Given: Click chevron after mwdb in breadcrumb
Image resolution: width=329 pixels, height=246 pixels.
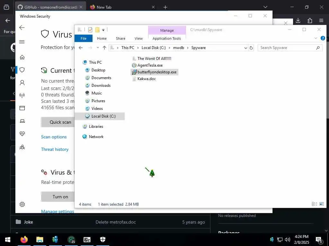Looking at the screenshot, I should (x=188, y=48).
